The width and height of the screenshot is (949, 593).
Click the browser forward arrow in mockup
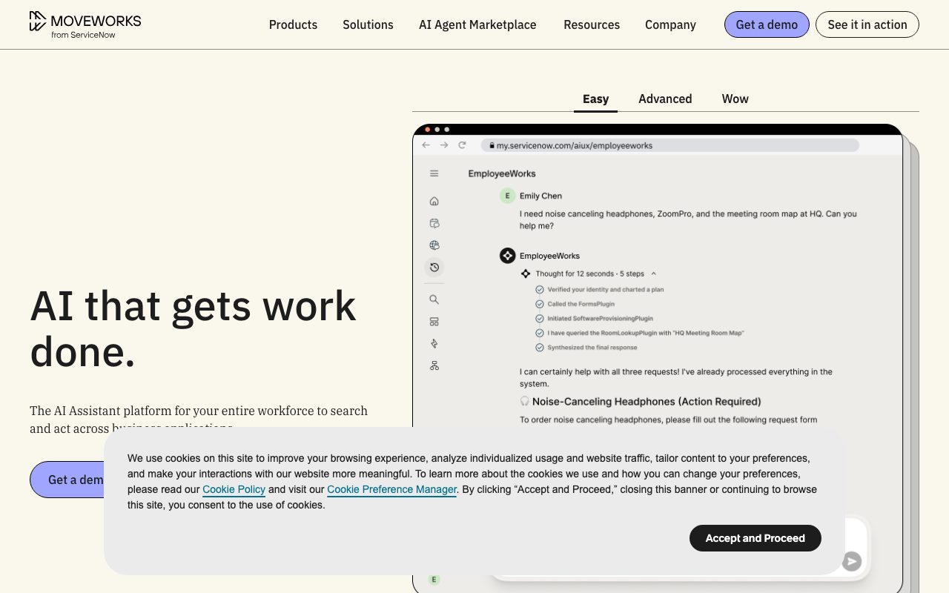click(444, 145)
